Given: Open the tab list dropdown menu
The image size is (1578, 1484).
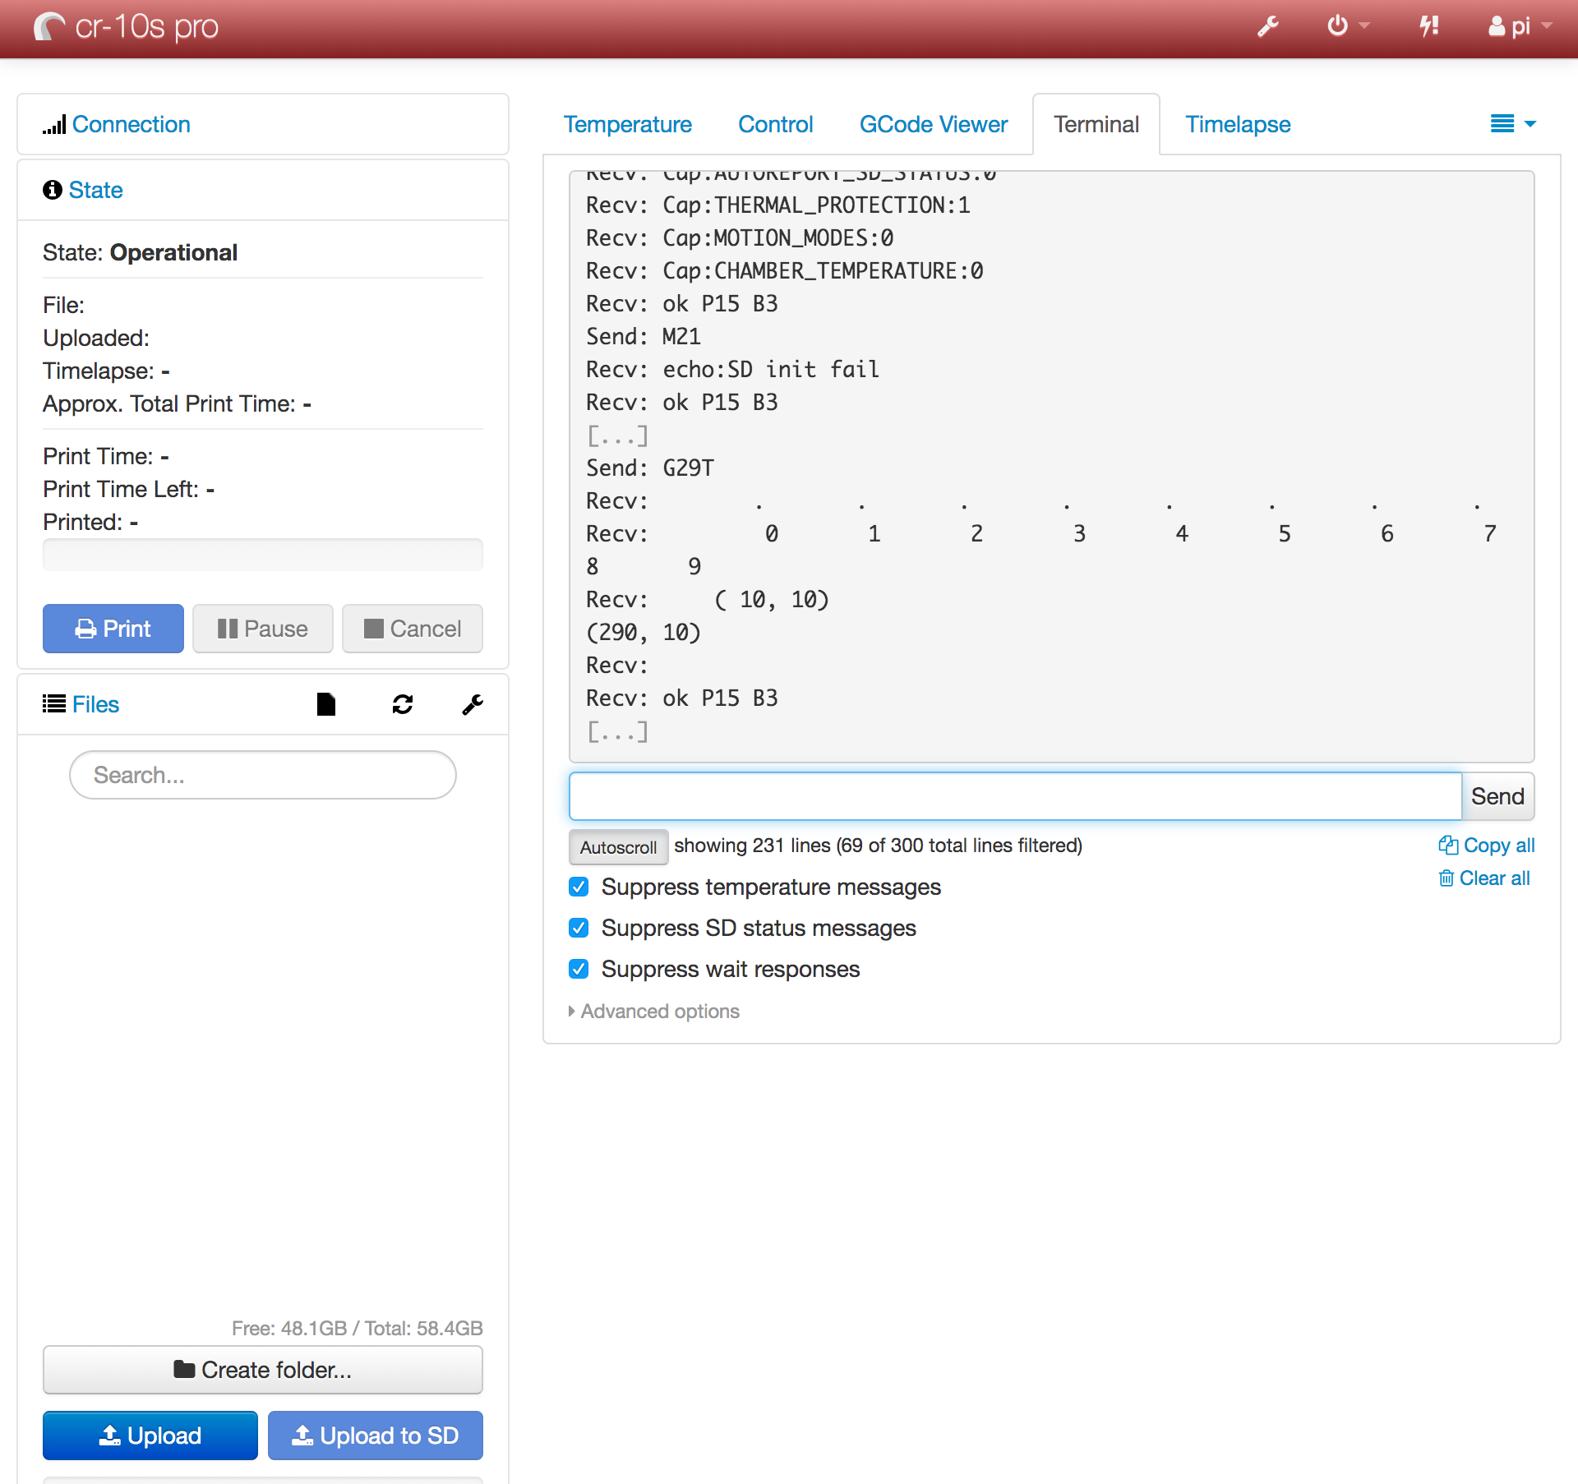Looking at the screenshot, I should tap(1512, 124).
